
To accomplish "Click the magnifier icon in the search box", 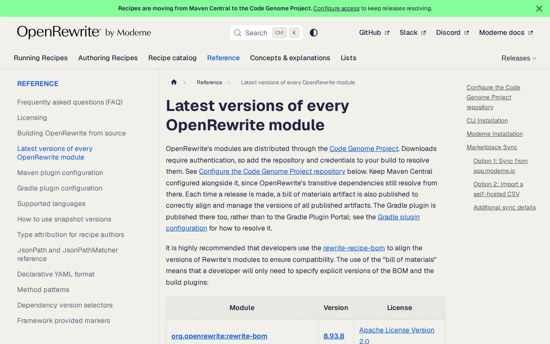I will click(238, 33).
